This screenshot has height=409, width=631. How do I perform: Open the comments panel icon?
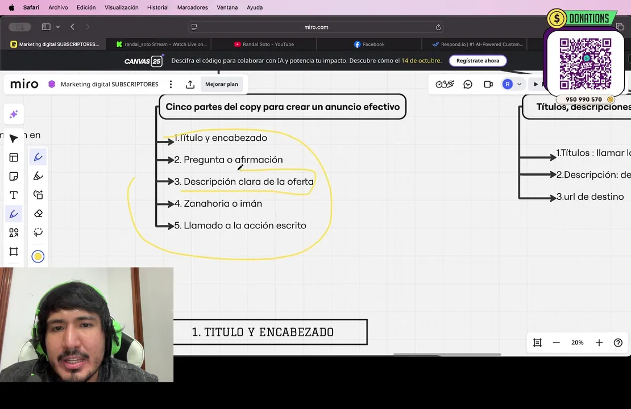pyautogui.click(x=468, y=84)
